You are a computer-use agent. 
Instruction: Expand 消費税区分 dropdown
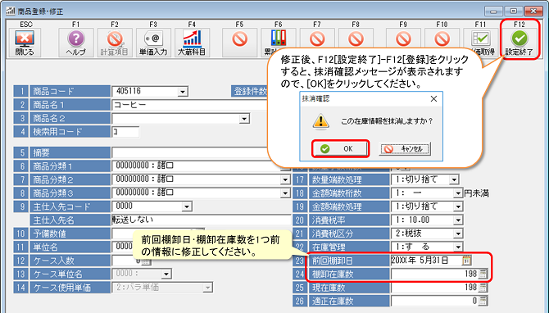coord(458,234)
